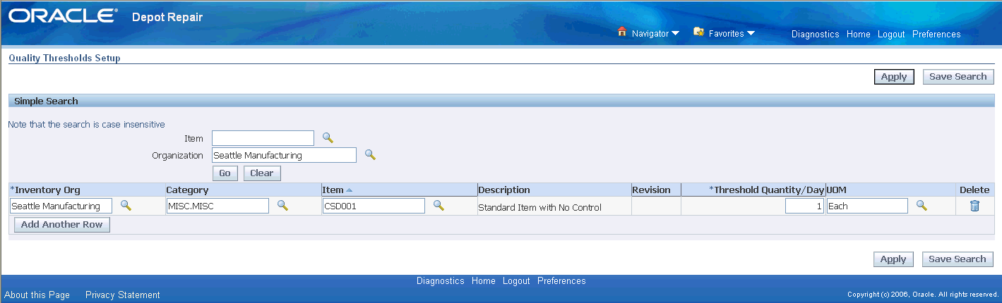1002x303 pixels.
Task: Click Threshold Quantity/Day column header
Action: coord(767,190)
